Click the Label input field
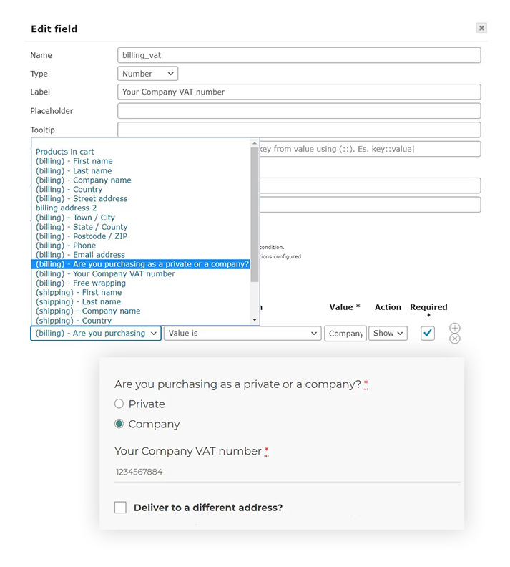Image resolution: width=510 pixels, height=567 pixels. 299,92
